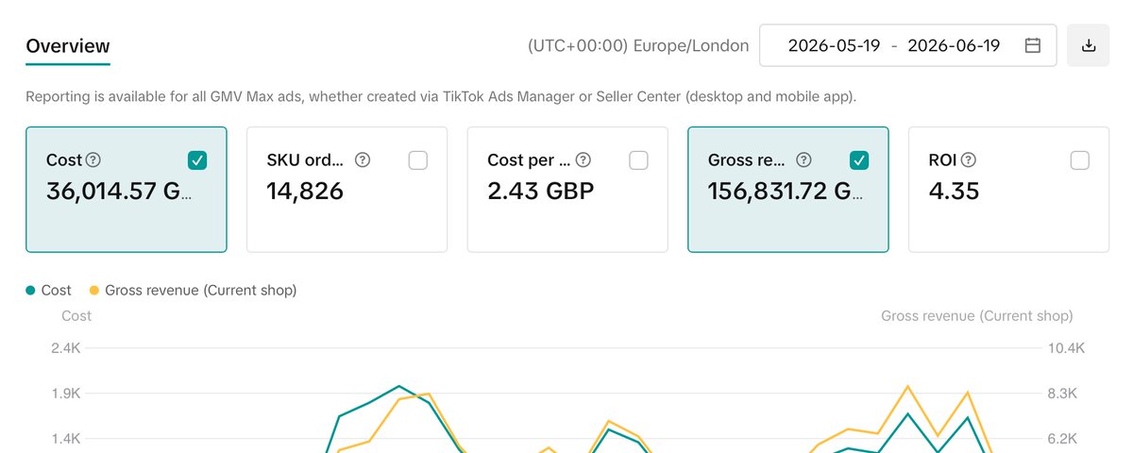
Task: Uncheck the Gross revenue metric checkbox
Action: coord(859,160)
